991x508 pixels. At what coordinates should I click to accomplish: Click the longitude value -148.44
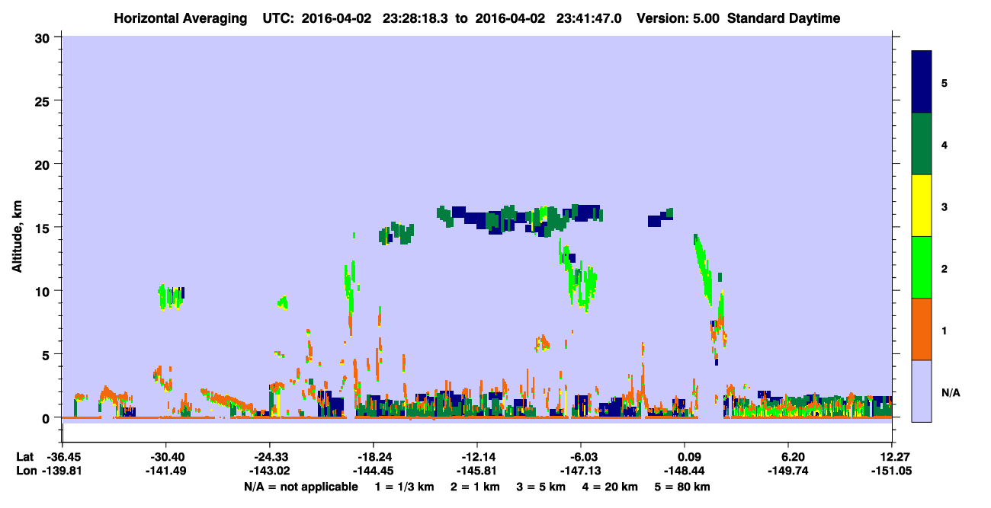pos(685,470)
